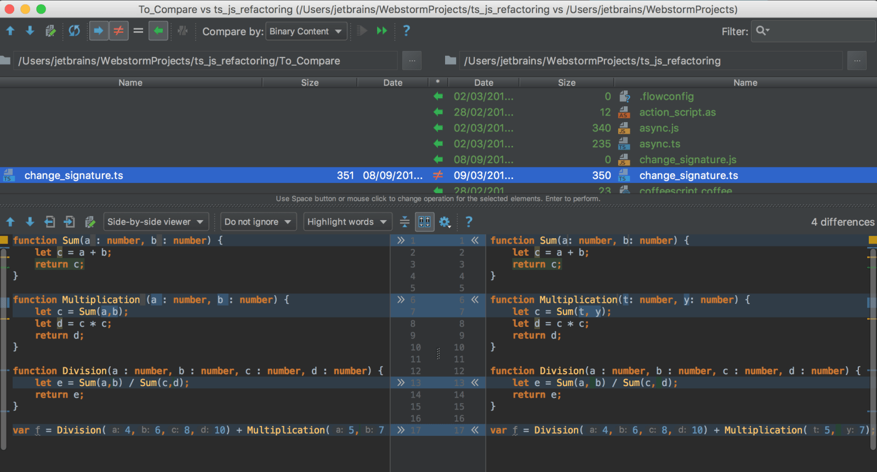This screenshot has width=877, height=472.
Task: Click top toolbar help question mark
Action: (x=406, y=31)
